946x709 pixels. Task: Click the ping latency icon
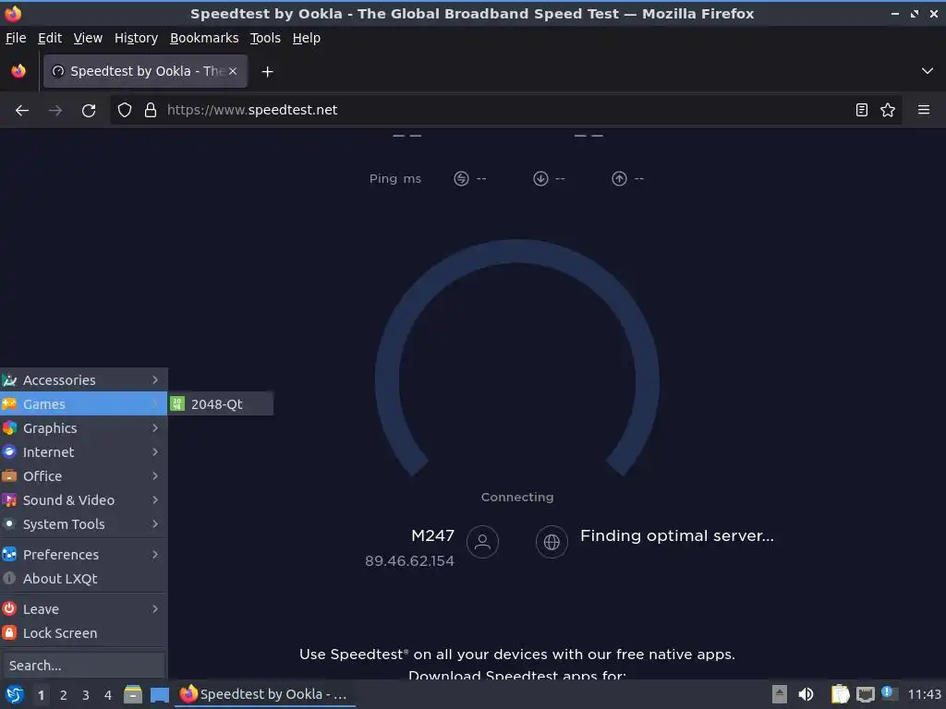coord(462,178)
